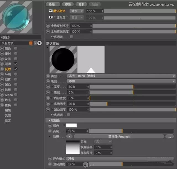Check the 分离通道 checkbox under 凹凸强度

click(x=69, y=115)
